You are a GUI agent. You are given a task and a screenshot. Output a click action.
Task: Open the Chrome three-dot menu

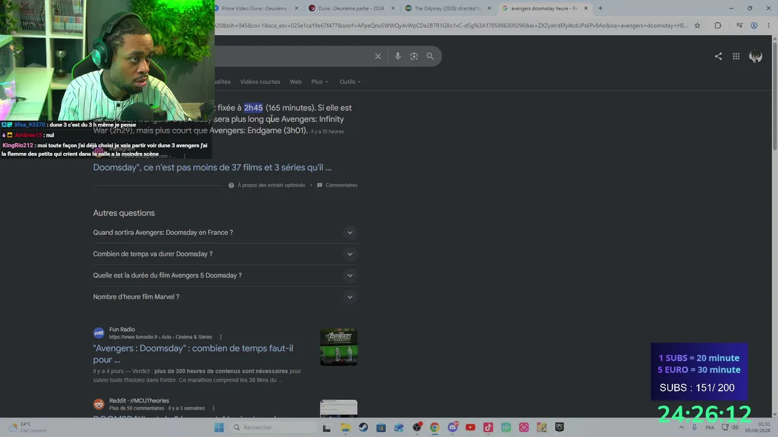(769, 25)
